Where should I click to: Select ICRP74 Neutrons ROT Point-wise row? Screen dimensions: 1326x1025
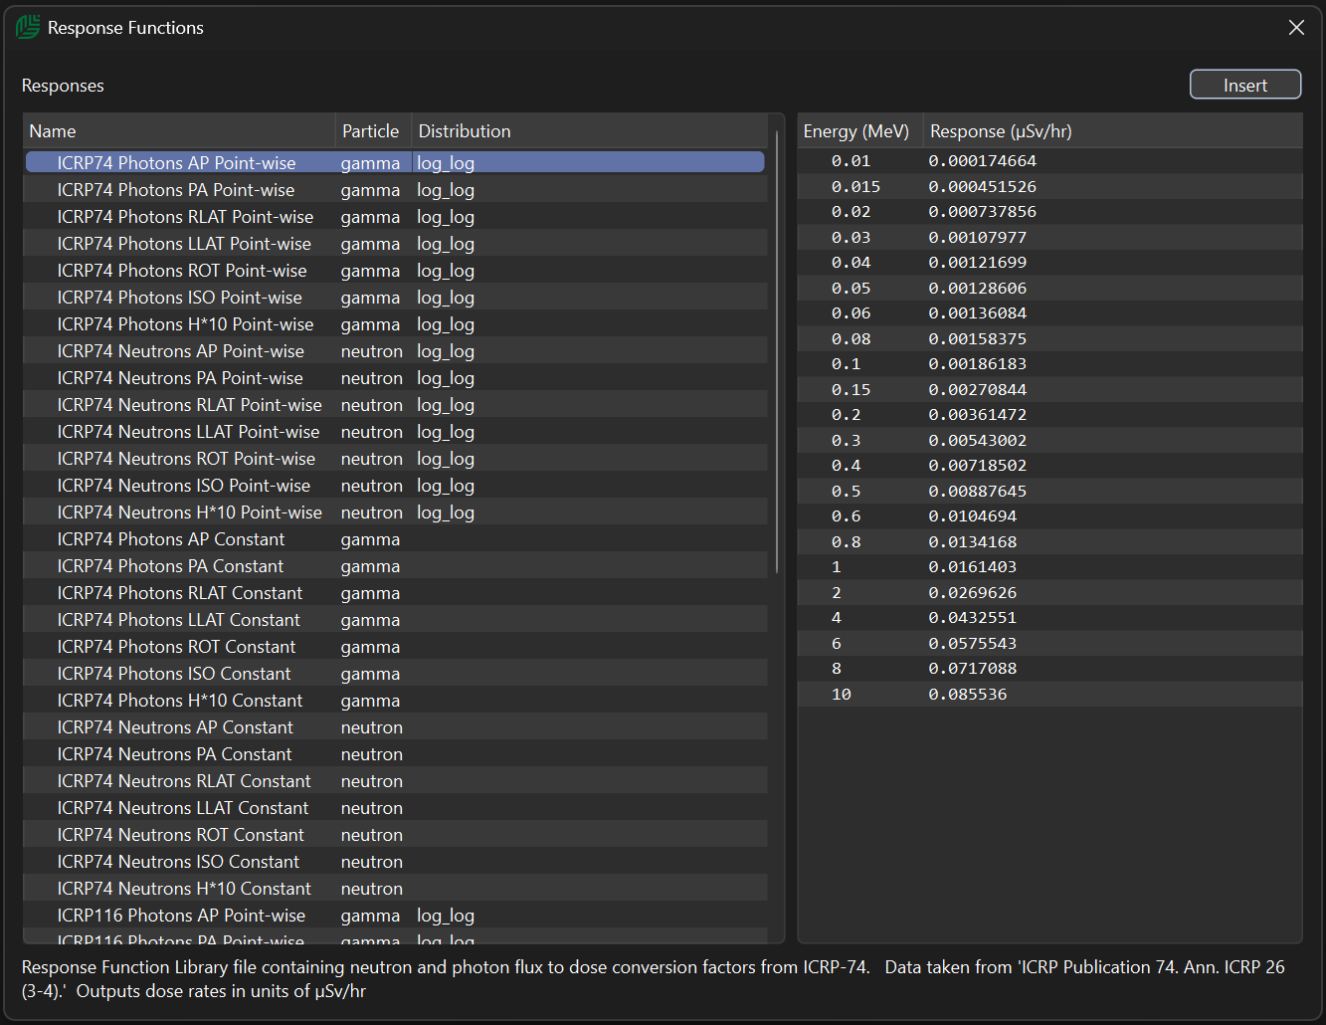click(x=395, y=459)
